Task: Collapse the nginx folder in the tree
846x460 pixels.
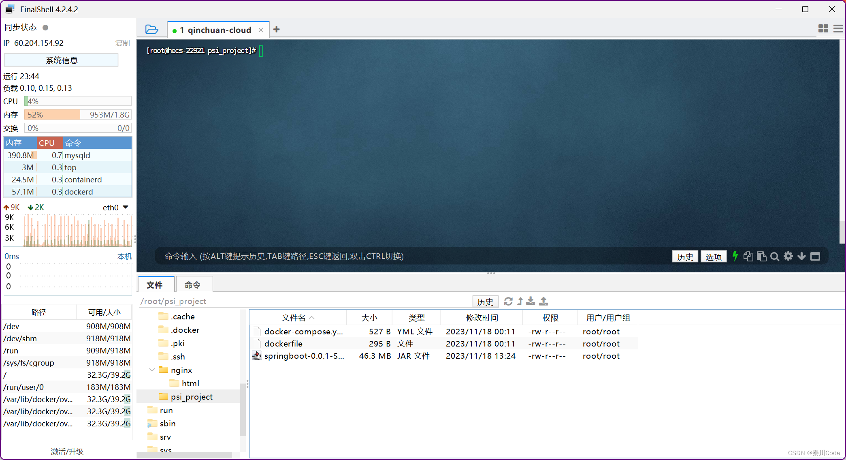Action: [x=152, y=370]
